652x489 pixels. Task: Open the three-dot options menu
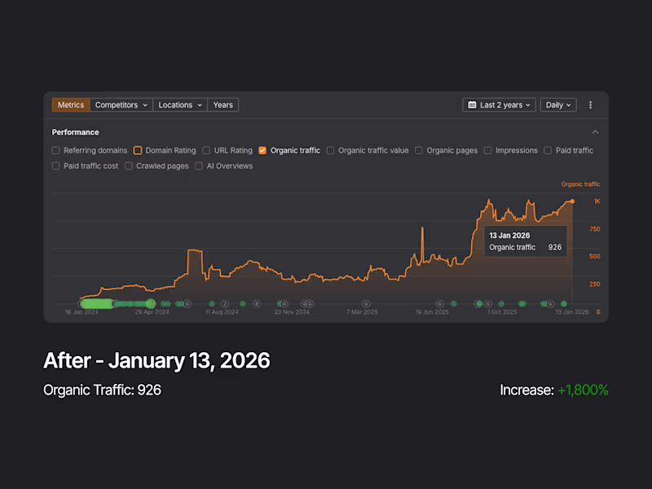pos(590,104)
